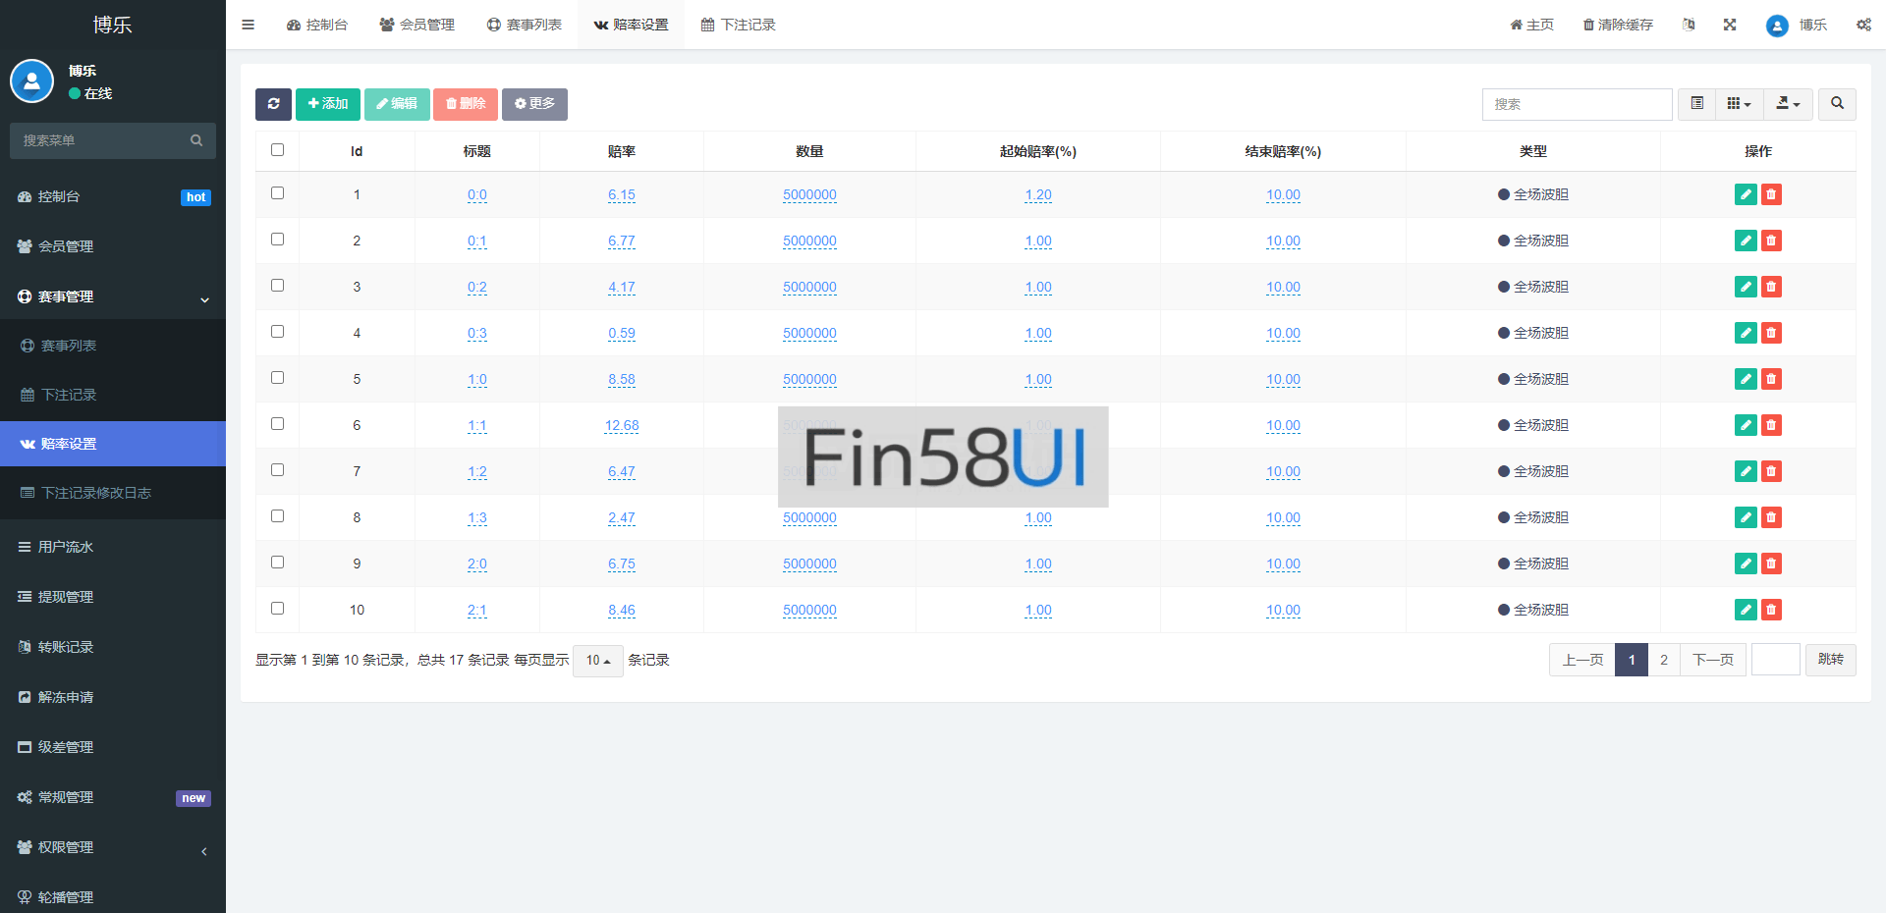Image resolution: width=1886 pixels, height=913 pixels.
Task: Select the checkbox for row Id 10
Action: click(277, 609)
